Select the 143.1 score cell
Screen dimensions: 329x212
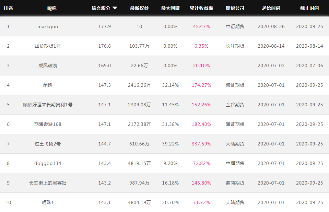[x=105, y=202]
